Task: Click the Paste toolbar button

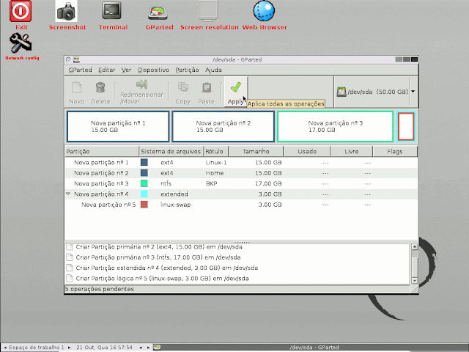Action: tap(207, 93)
